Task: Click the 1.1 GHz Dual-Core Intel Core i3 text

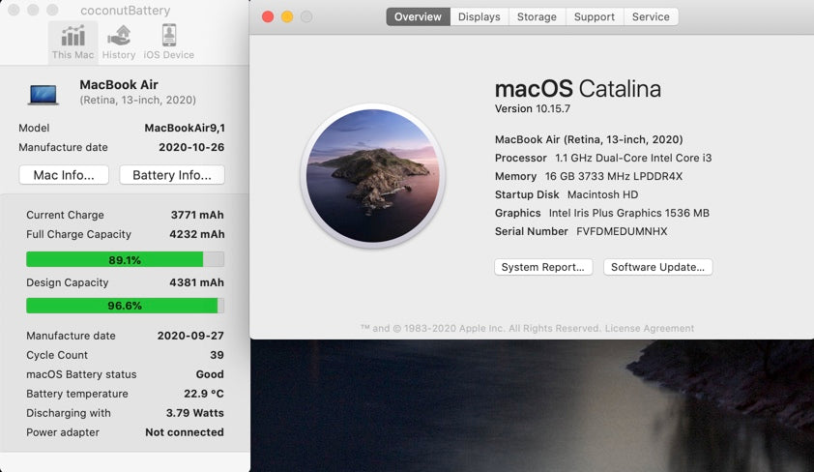Action: 633,158
